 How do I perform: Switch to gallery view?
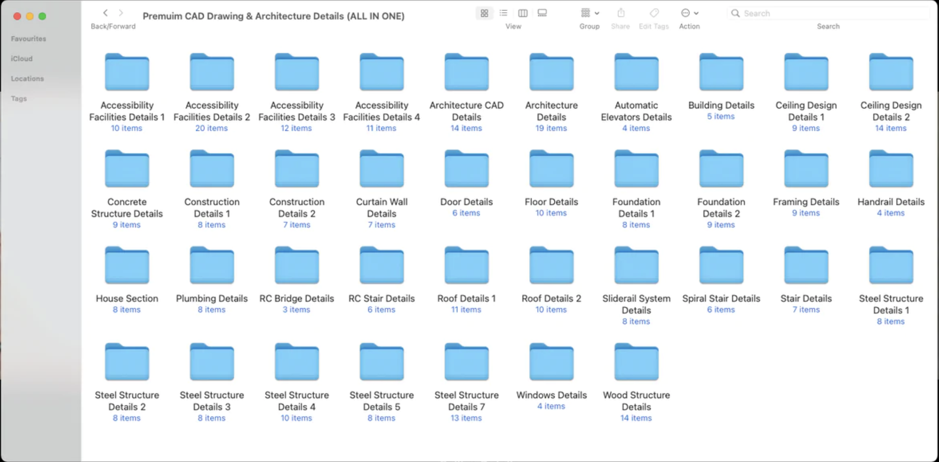(x=542, y=13)
